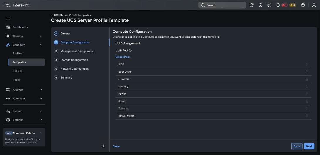
Task: Click the BIOS policy row
Action: click(213, 64)
